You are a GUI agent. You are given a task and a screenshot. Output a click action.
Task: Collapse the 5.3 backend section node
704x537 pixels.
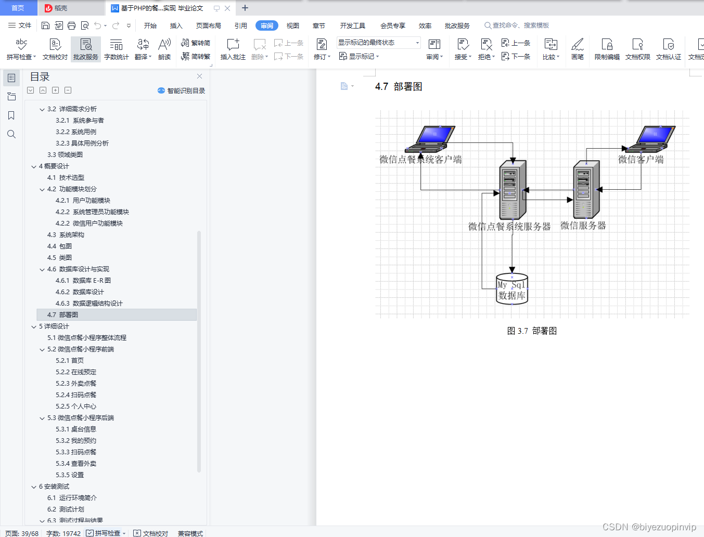(x=42, y=418)
